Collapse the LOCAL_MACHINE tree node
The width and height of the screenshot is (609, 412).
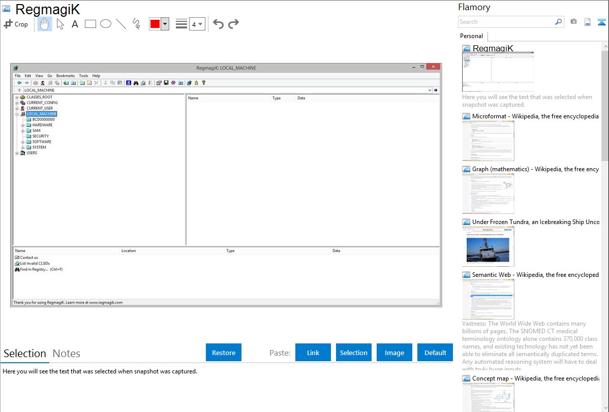tap(17, 114)
